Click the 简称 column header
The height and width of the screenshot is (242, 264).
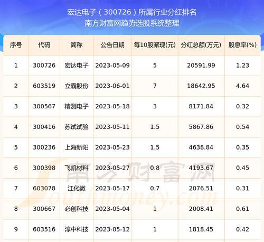[x=77, y=45]
